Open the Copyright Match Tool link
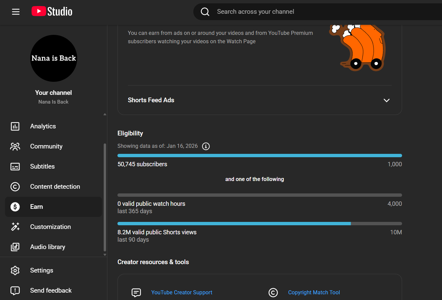Image resolution: width=442 pixels, height=300 pixels. point(314,293)
